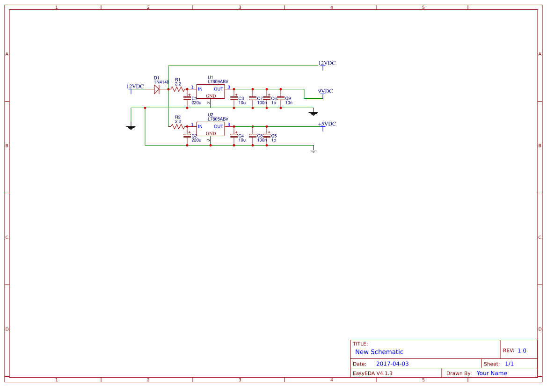Viewport: 547px width, 387px height.
Task: Click the date 2017-04-03 in the title block
Action: point(393,363)
